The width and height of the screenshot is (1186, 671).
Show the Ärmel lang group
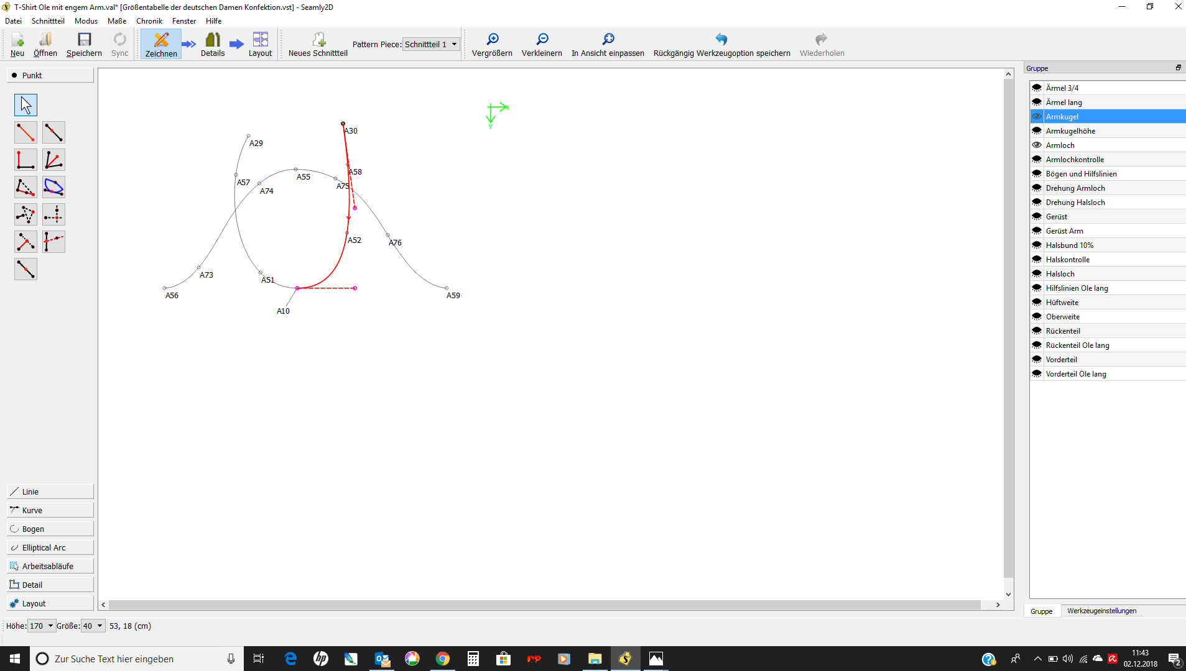coord(1037,103)
